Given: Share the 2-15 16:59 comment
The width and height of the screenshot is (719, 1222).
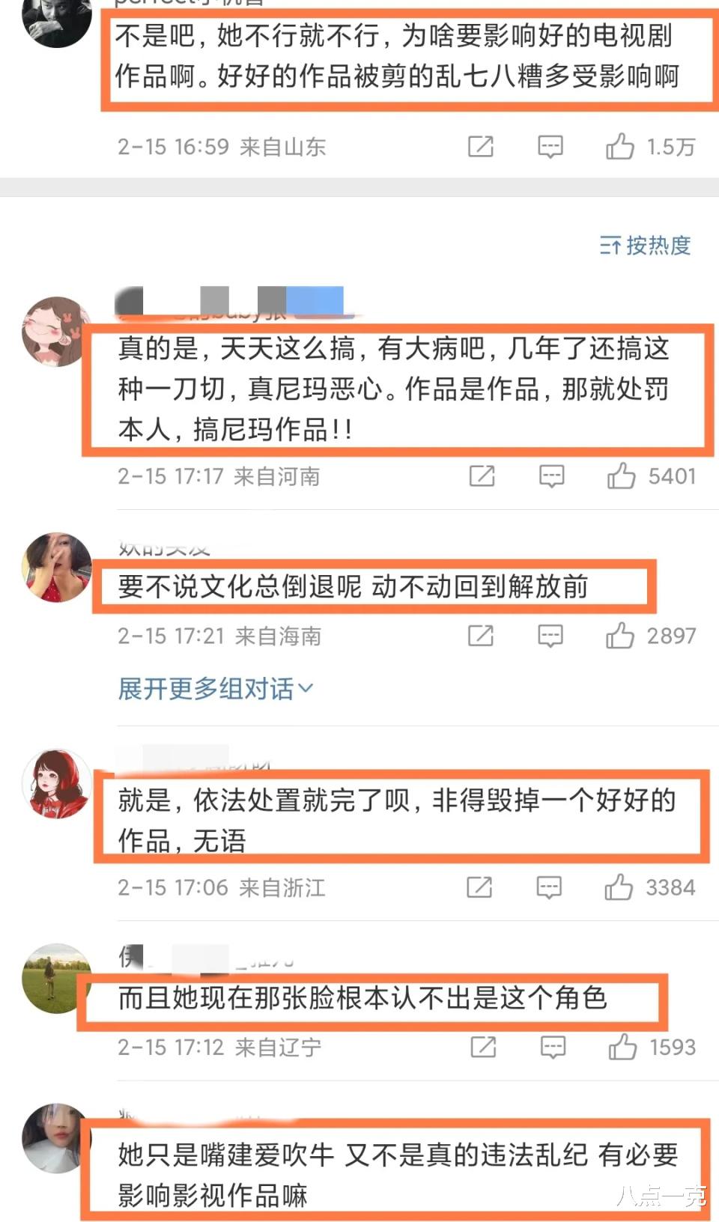Looking at the screenshot, I should pos(481,147).
